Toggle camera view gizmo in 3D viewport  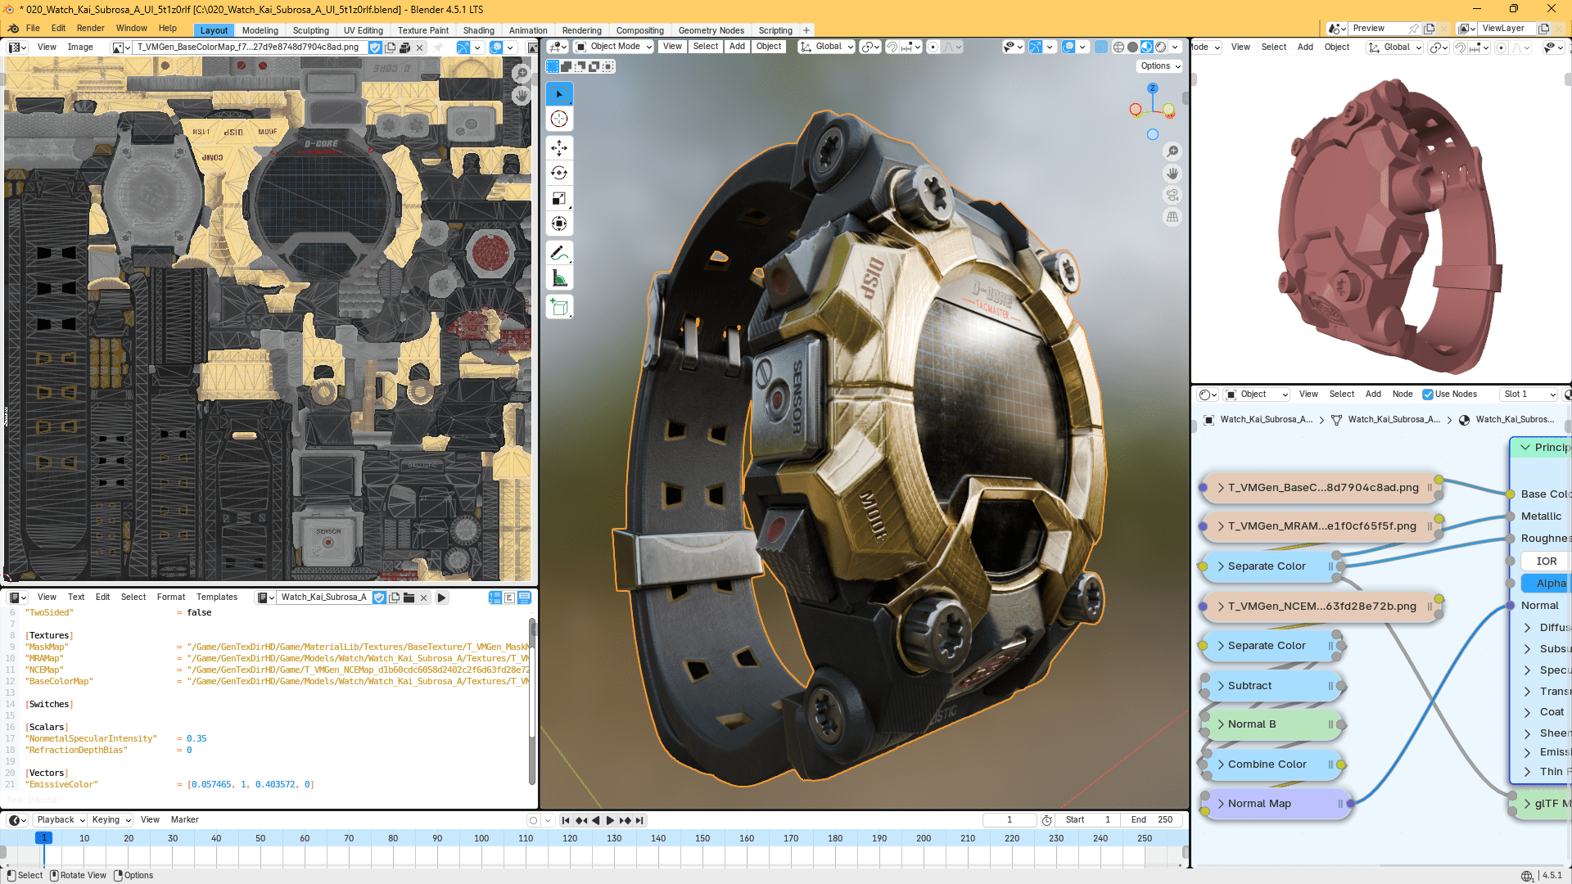(1172, 196)
